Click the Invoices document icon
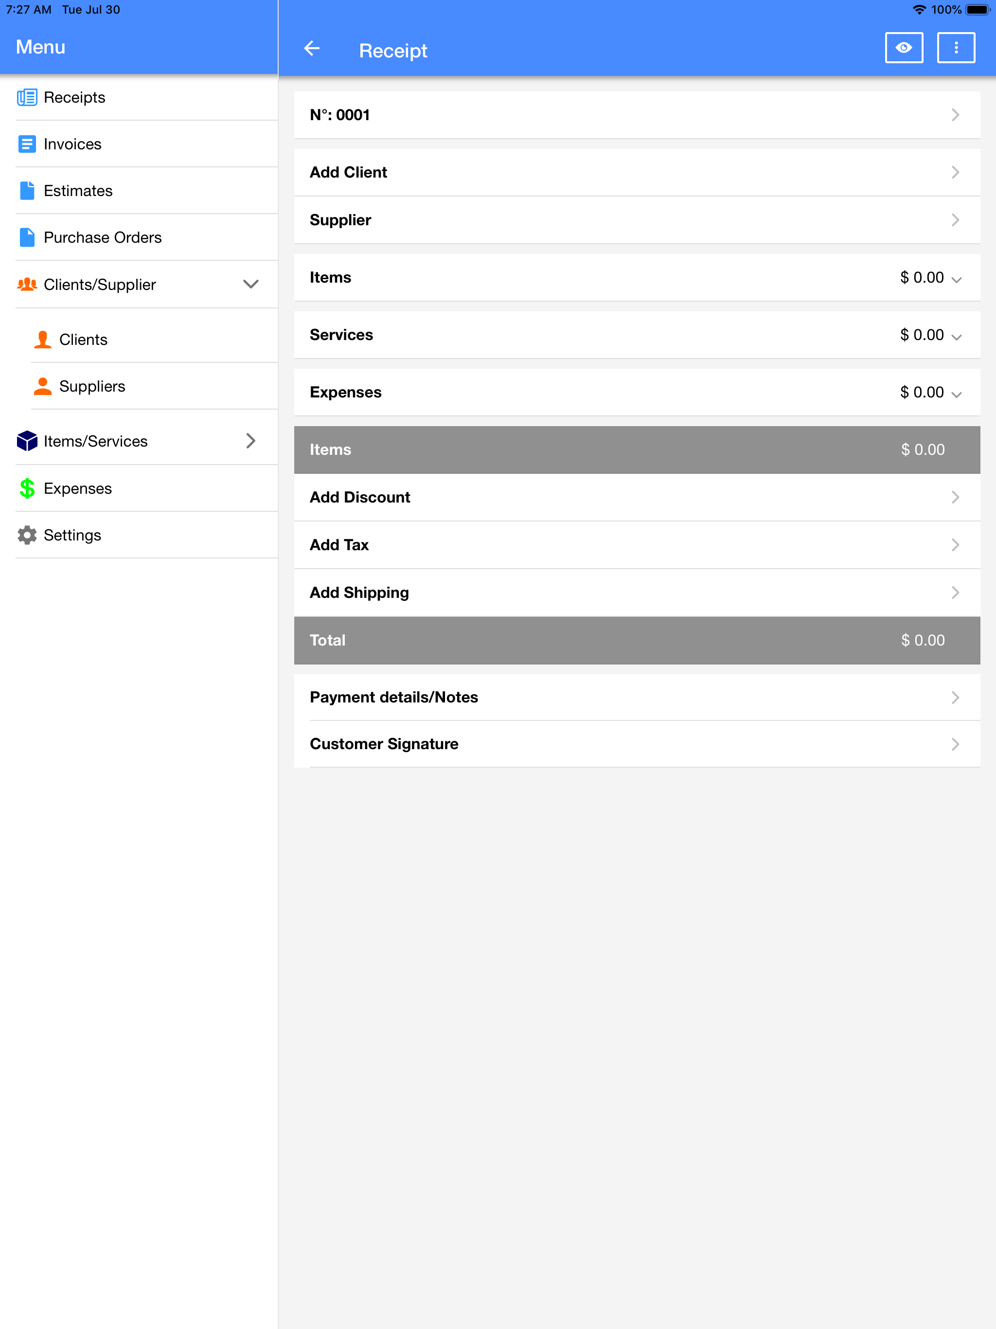The height and width of the screenshot is (1329, 996). tap(27, 144)
